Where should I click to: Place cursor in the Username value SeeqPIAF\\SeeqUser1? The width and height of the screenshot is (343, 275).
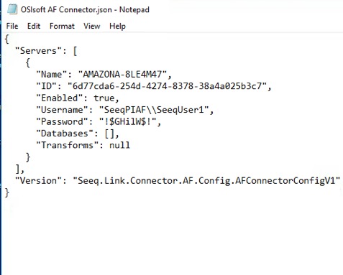click(x=154, y=110)
